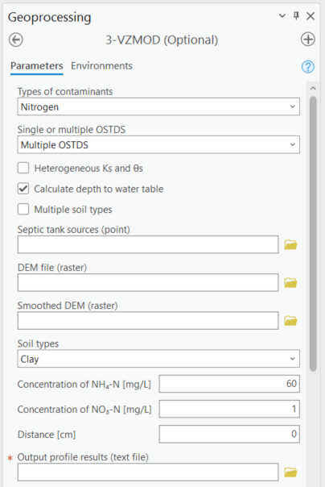Toggle auto-hide pin on Geoprocessing pane

coord(296,15)
